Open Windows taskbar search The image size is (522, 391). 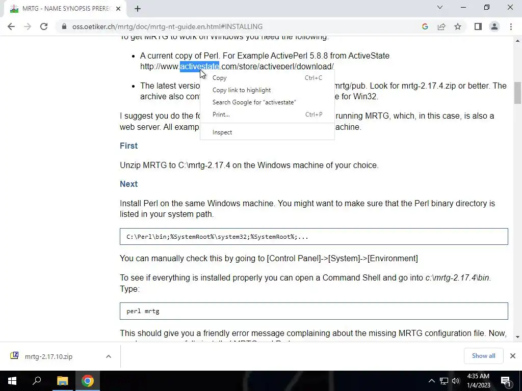tap(37, 381)
